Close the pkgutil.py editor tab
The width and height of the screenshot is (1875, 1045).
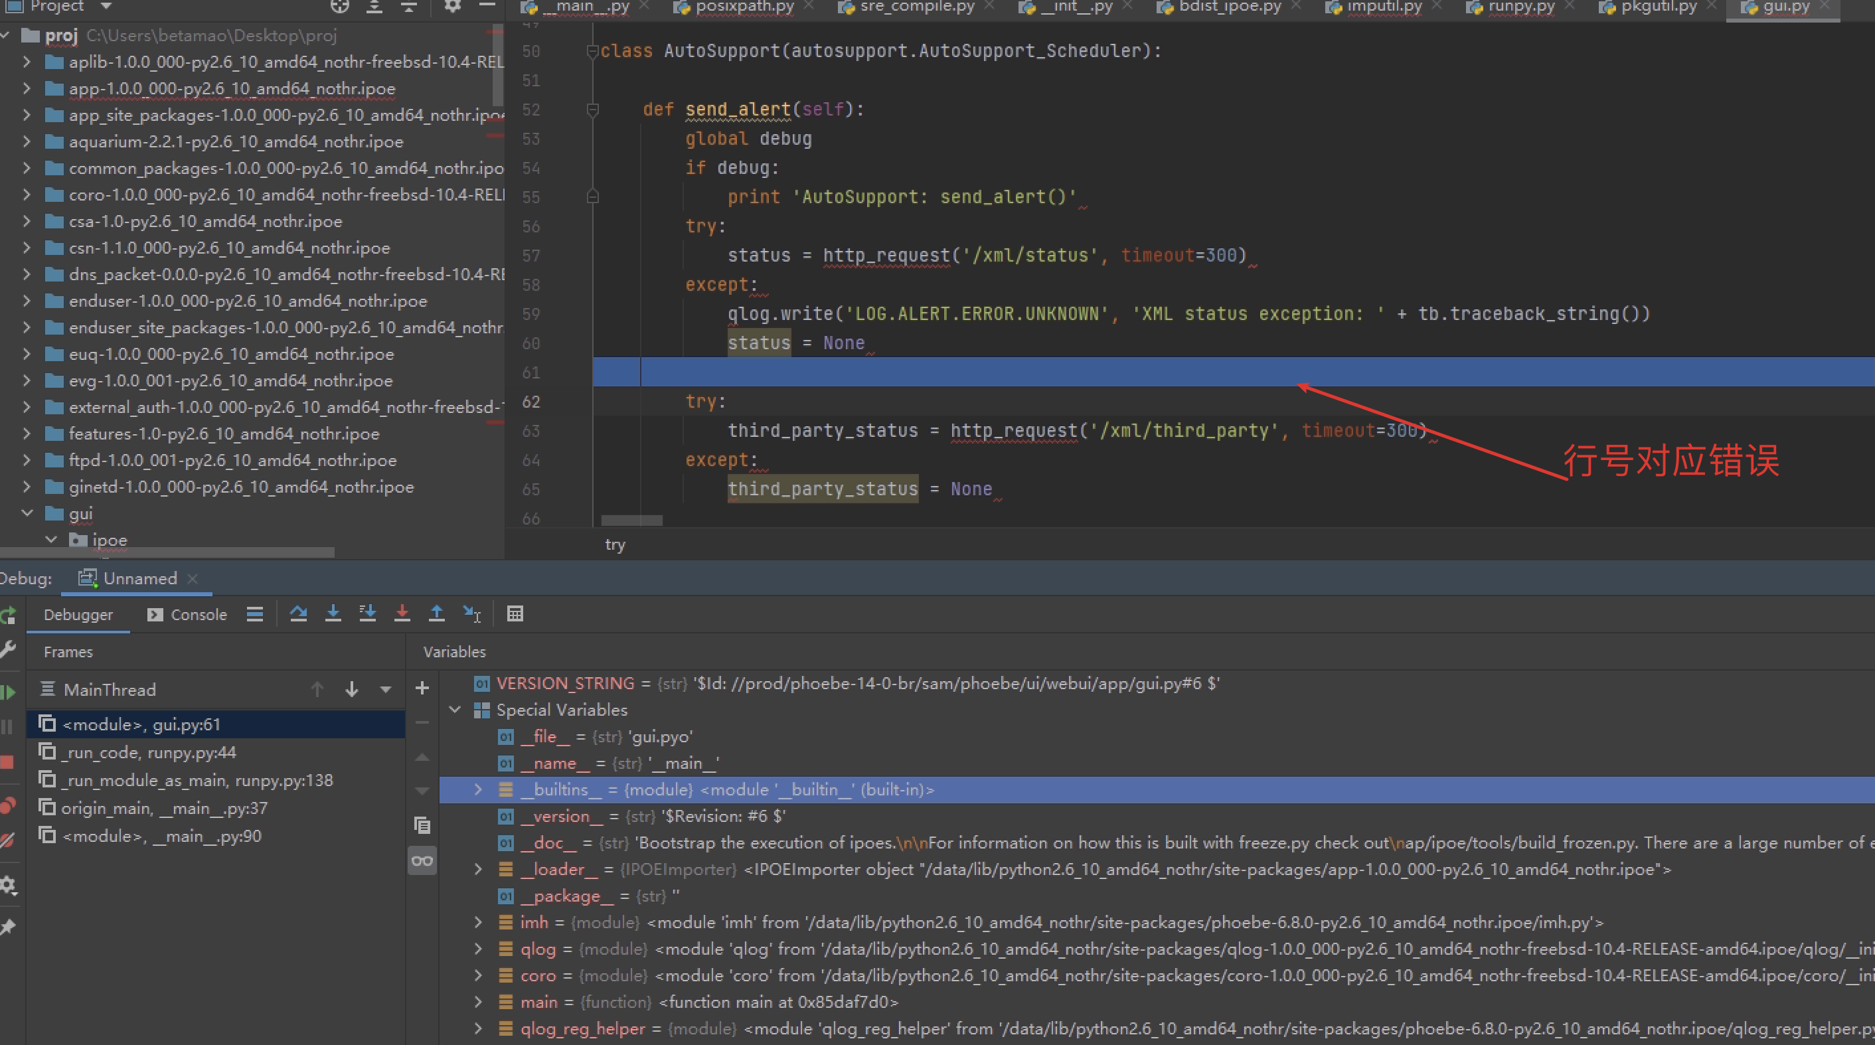coord(1712,6)
